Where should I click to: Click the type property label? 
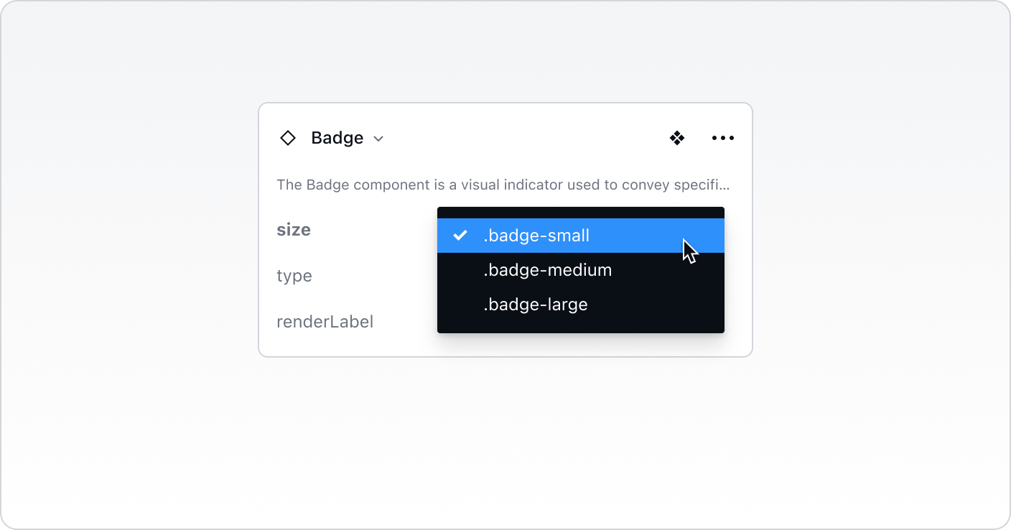pos(294,276)
